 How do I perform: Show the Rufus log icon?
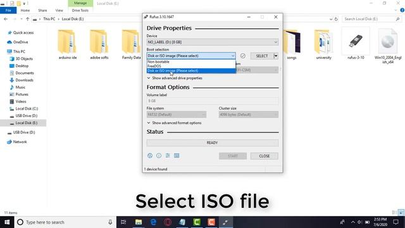[177, 156]
